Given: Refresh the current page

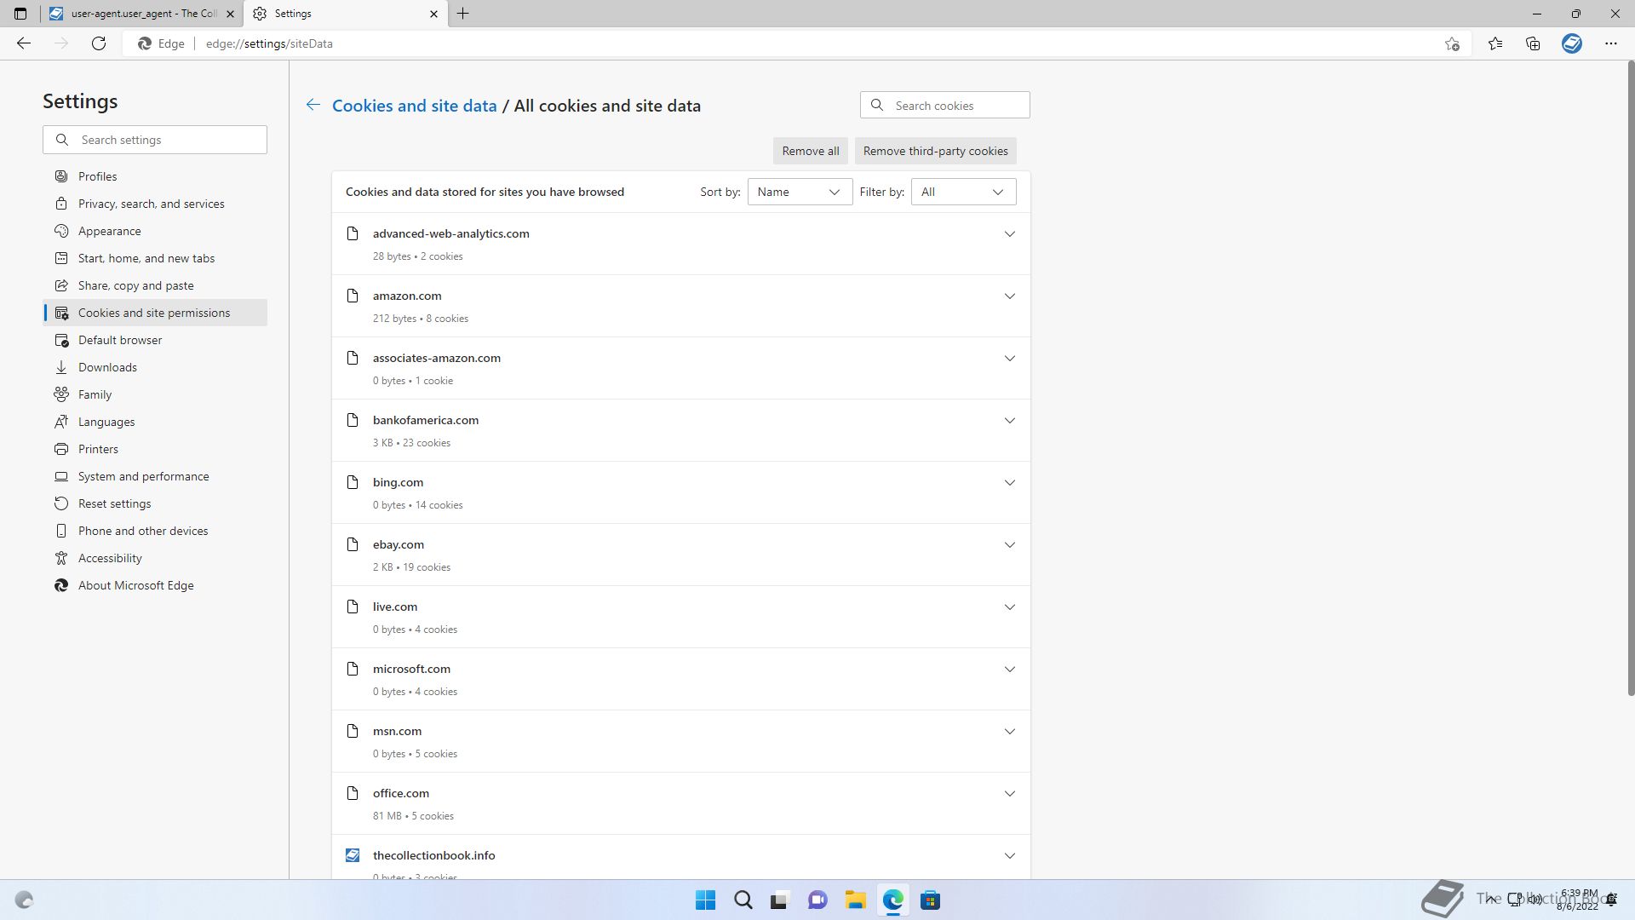Looking at the screenshot, I should coord(99,43).
